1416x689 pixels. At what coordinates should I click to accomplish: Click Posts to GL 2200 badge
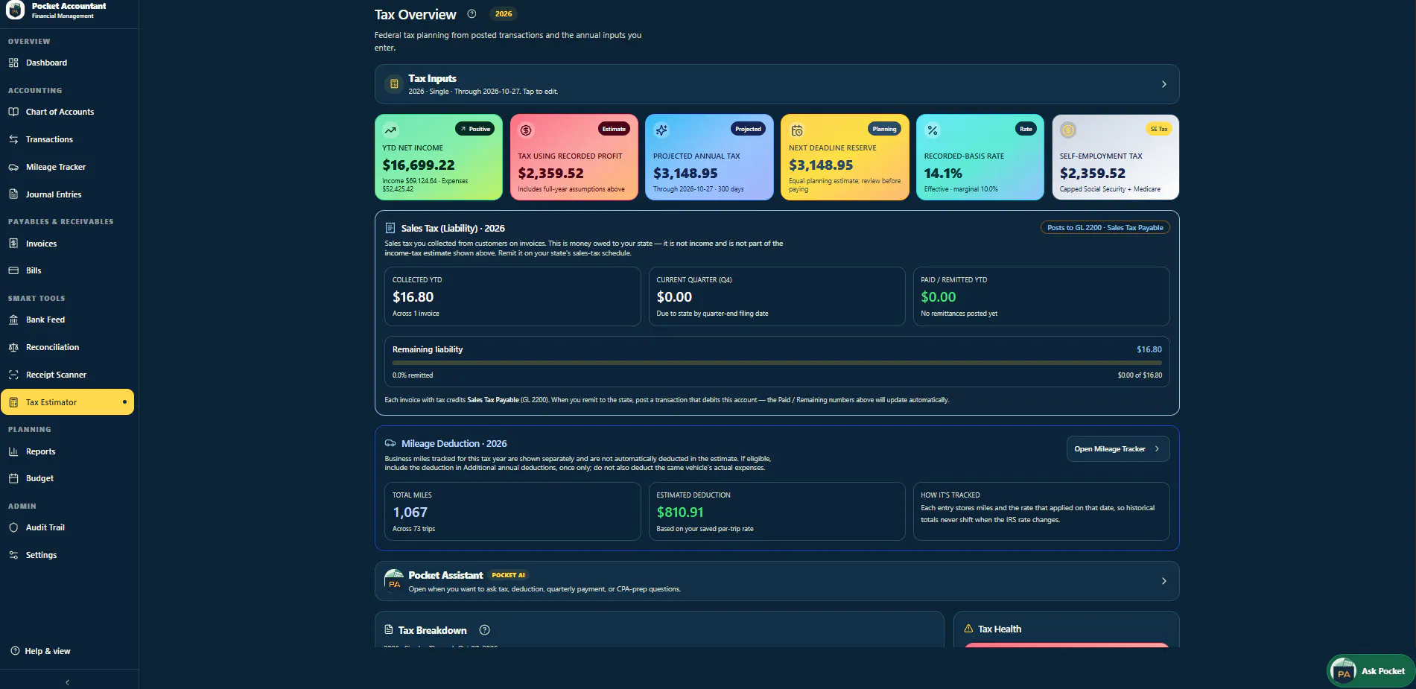coord(1105,228)
